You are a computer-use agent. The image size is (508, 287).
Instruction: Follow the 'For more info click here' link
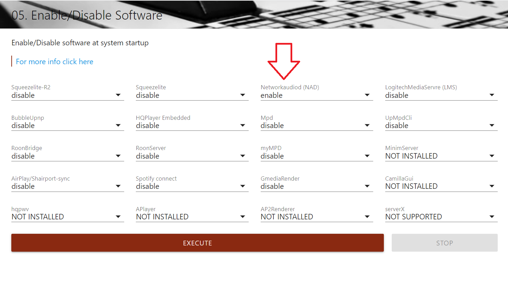coord(55,62)
